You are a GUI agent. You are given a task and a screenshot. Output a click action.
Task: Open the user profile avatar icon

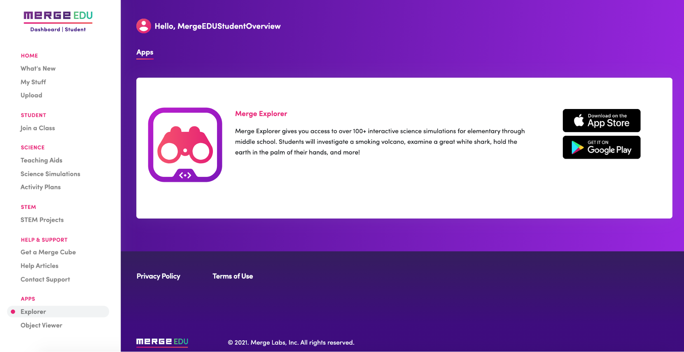click(x=143, y=26)
